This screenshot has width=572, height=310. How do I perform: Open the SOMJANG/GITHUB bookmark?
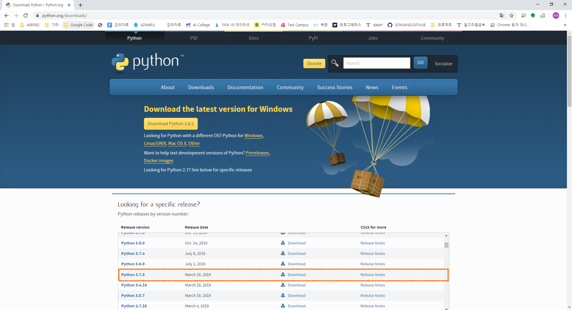[x=407, y=25]
